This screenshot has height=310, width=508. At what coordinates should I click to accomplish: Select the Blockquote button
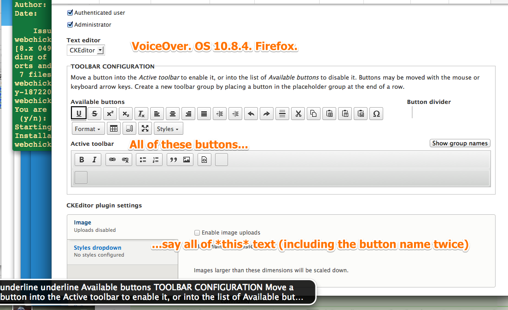[x=174, y=160]
